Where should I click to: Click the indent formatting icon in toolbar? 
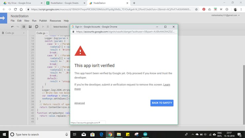point(24,27)
